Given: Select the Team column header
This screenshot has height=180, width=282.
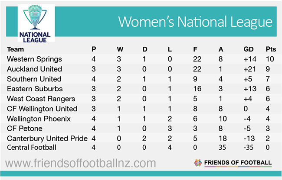Looking at the screenshot, I should [x=16, y=49].
